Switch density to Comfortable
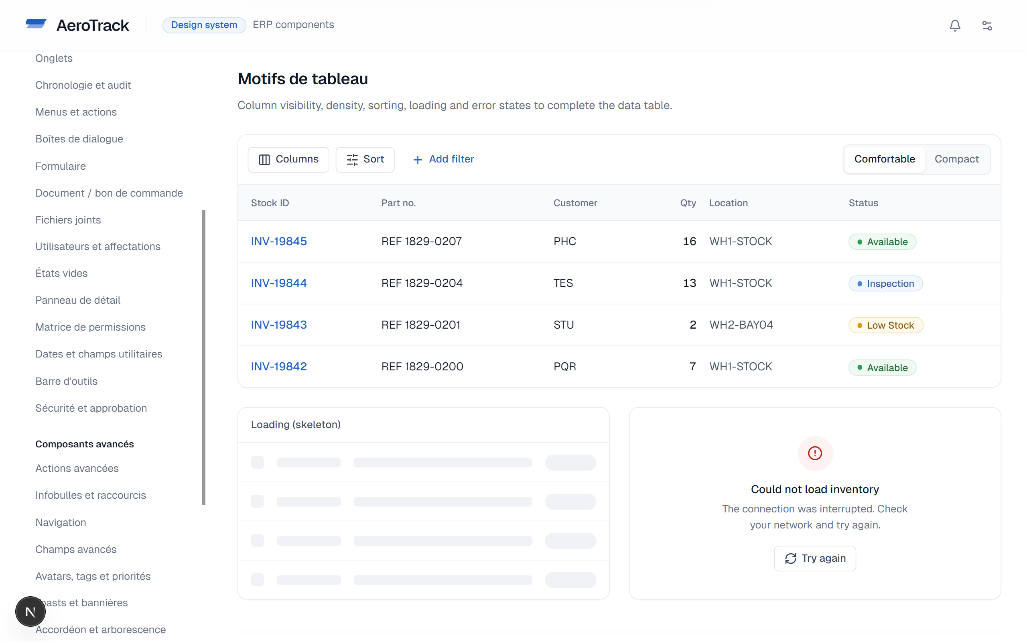The image size is (1027, 642). coord(885,159)
